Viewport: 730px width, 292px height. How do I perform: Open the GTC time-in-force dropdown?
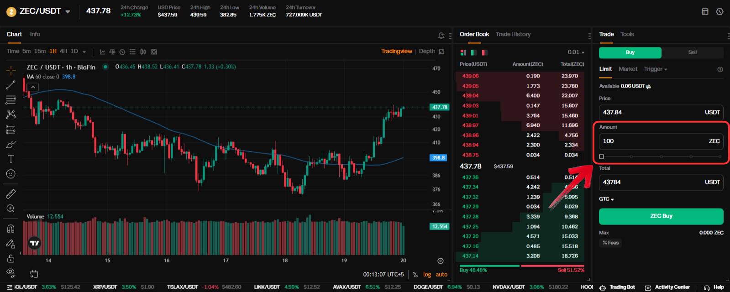click(x=606, y=199)
